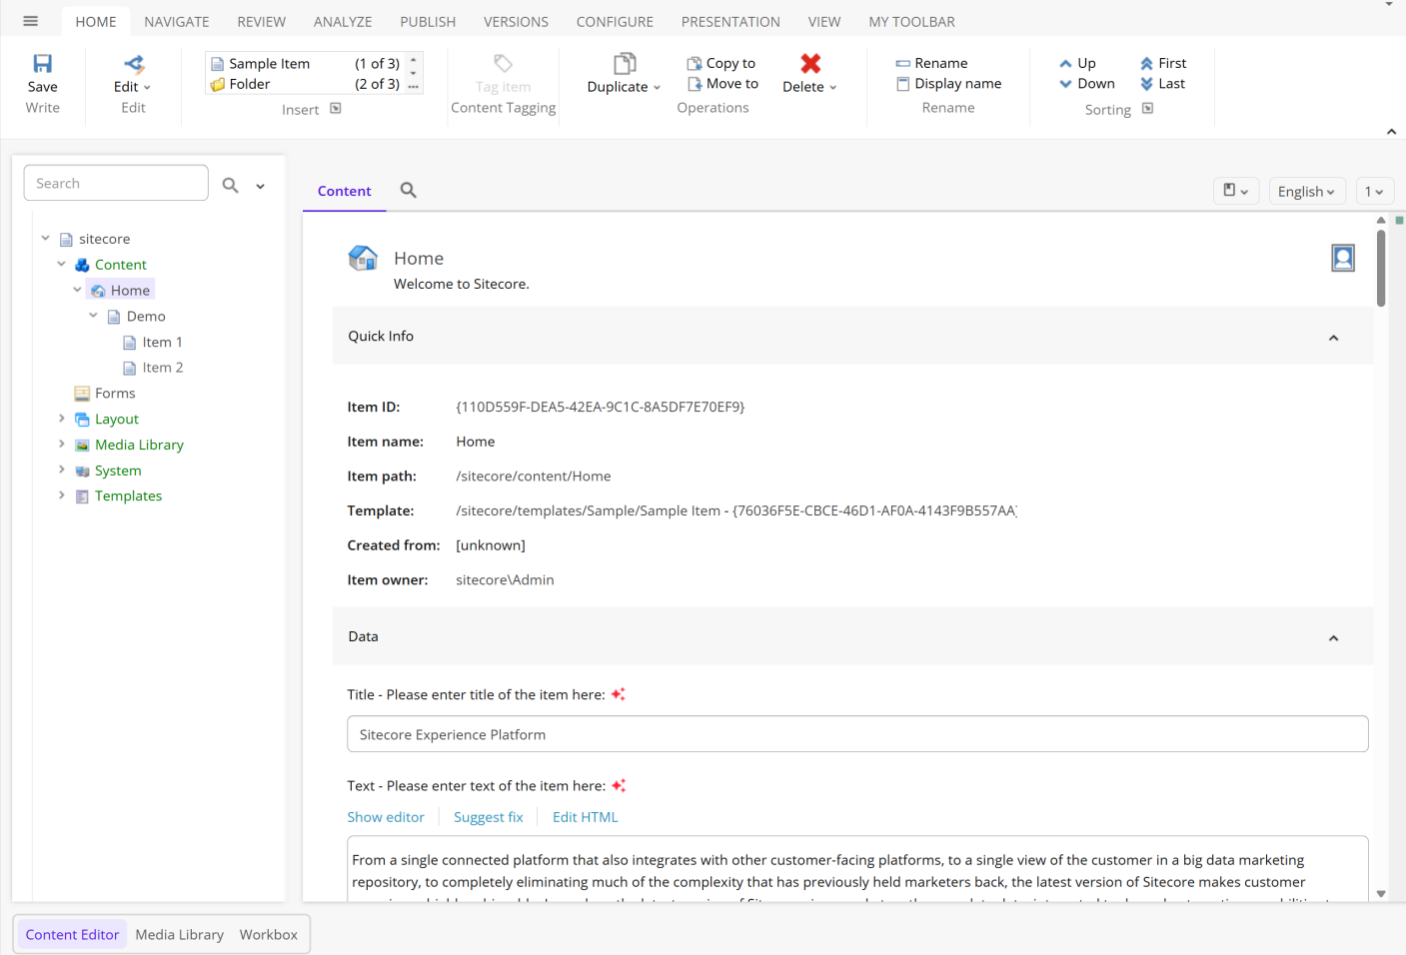Screen dimensions: 1406x955
Task: Click Display name command
Action: click(x=948, y=84)
